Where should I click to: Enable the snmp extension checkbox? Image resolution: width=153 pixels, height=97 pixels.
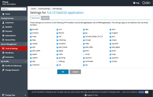[x=84, y=54]
